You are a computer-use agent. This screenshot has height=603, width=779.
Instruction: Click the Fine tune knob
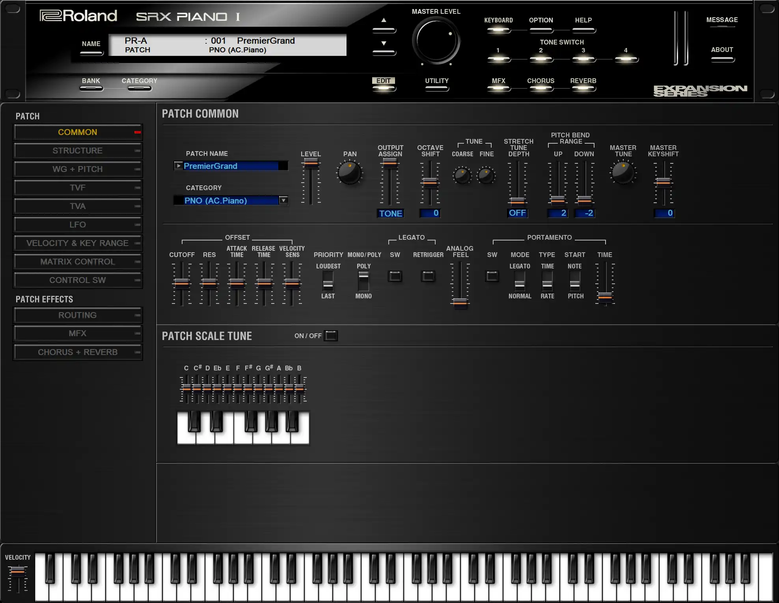coord(486,176)
